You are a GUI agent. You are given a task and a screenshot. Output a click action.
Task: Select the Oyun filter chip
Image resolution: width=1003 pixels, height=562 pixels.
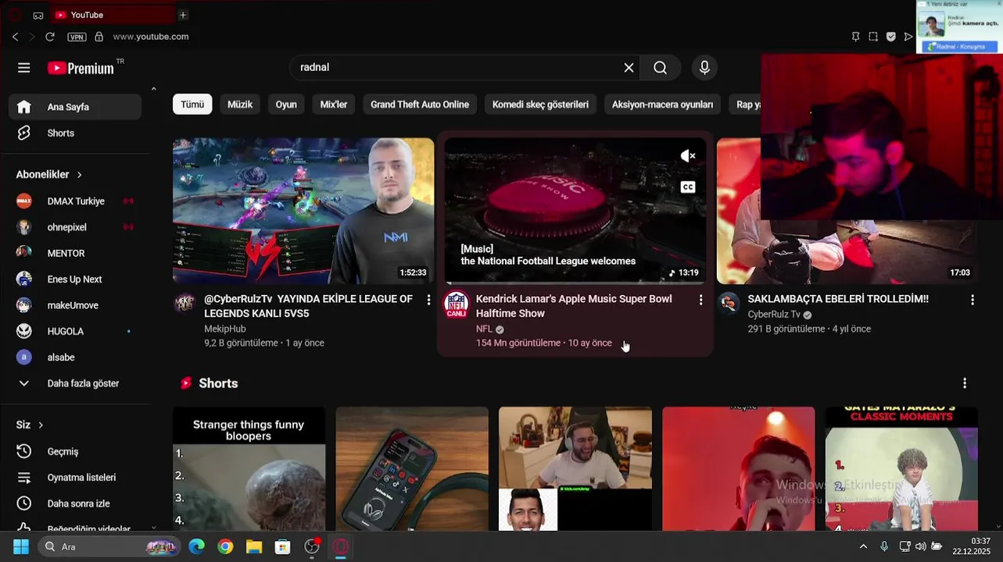point(286,105)
